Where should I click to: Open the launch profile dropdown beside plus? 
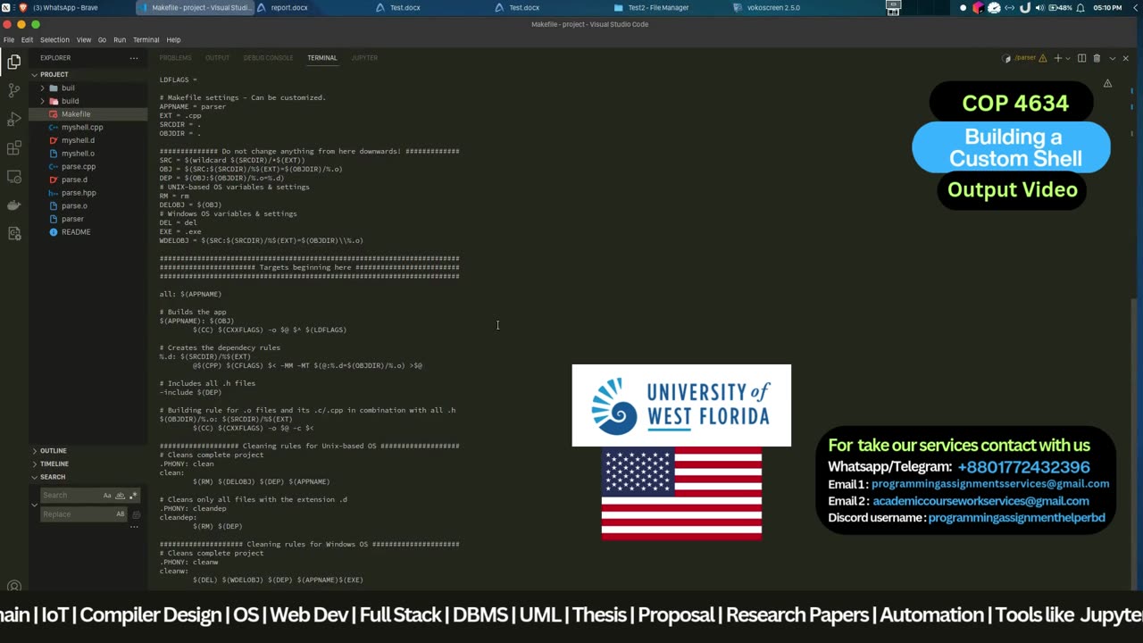1068,58
